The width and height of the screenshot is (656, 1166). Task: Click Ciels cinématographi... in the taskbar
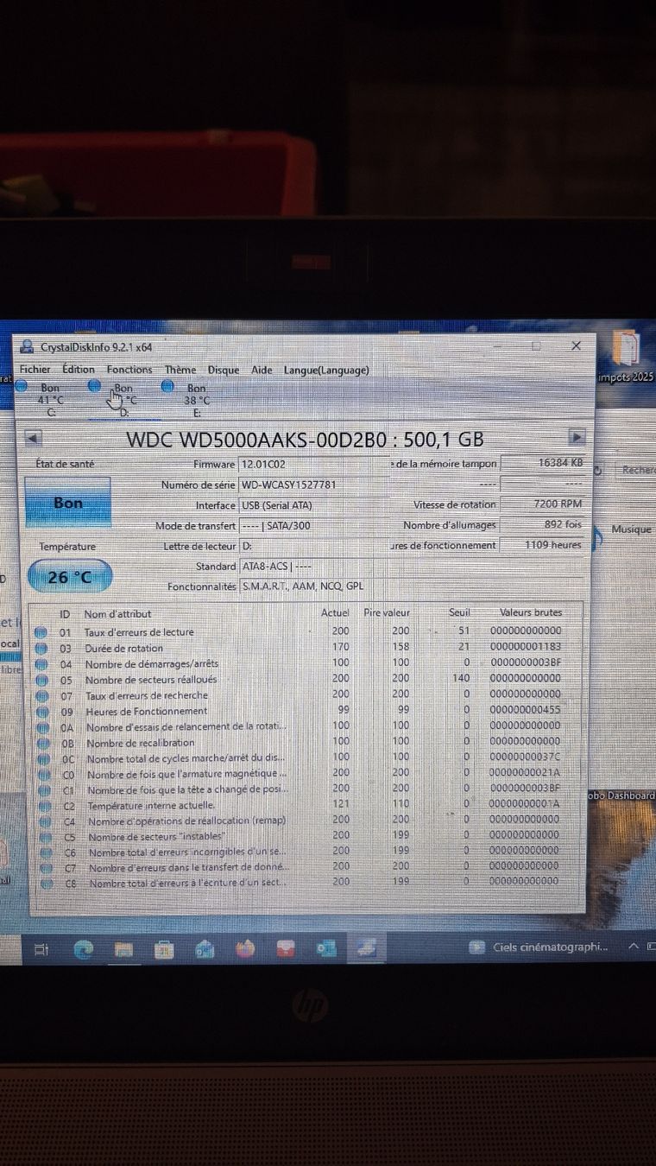pyautogui.click(x=539, y=947)
